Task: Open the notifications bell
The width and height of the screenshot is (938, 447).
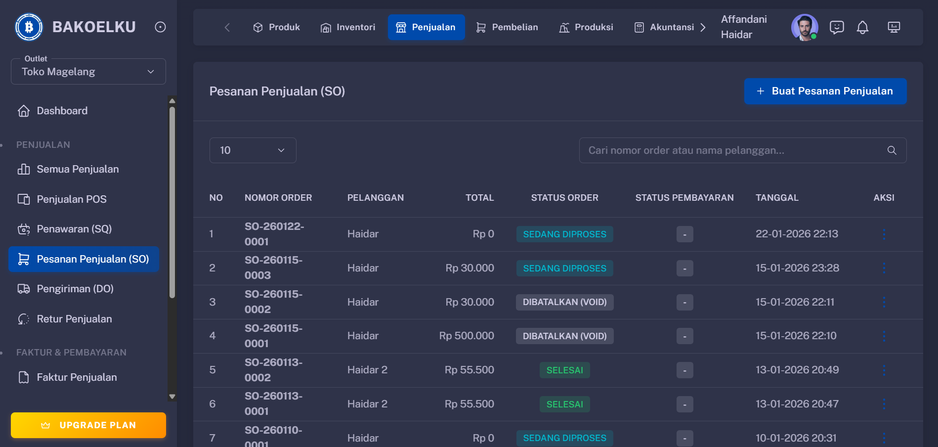Action: [x=863, y=27]
